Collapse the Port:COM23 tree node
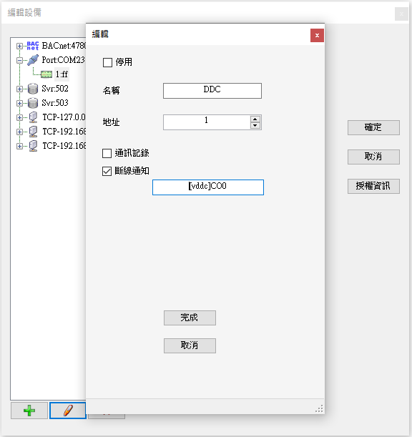This screenshot has width=412, height=437. coord(19,60)
